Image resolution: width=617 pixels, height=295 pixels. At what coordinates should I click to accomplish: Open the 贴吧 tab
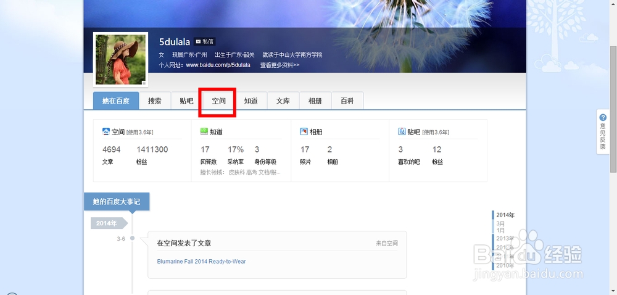coord(187,101)
